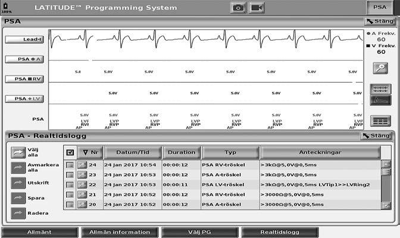The height and width of the screenshot is (238, 400).
Task: Click 'PSA A-tröskel' in row 20
Action: [x=221, y=205]
